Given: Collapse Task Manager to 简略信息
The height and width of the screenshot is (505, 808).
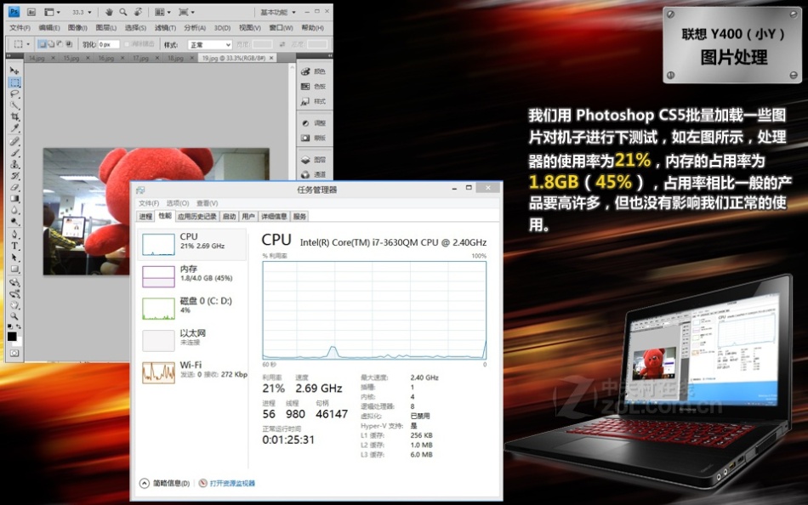Looking at the screenshot, I should (x=165, y=484).
